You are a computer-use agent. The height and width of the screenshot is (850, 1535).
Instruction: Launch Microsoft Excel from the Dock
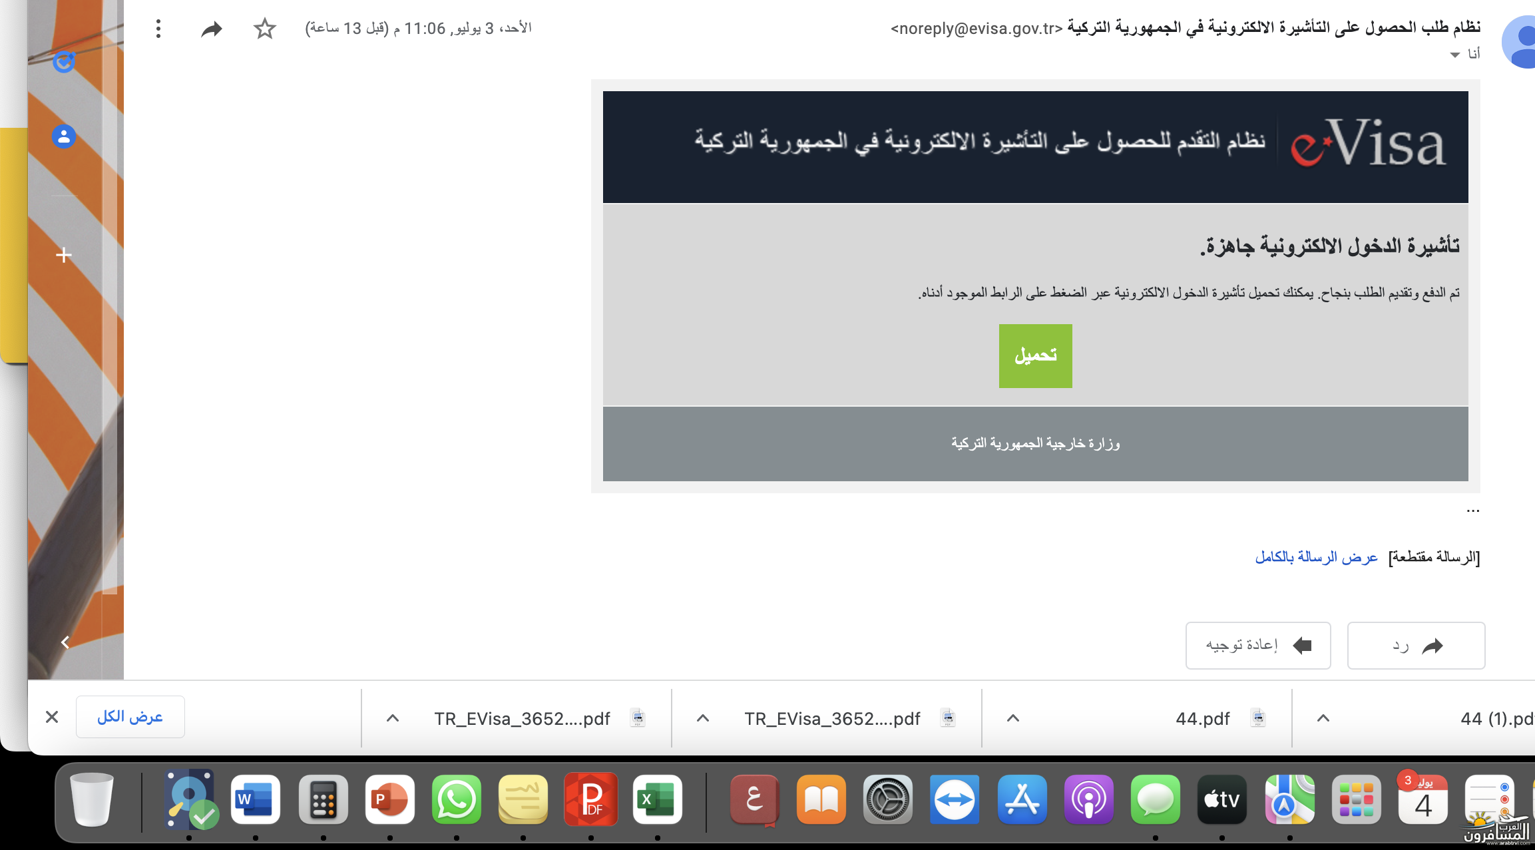pyautogui.click(x=658, y=799)
